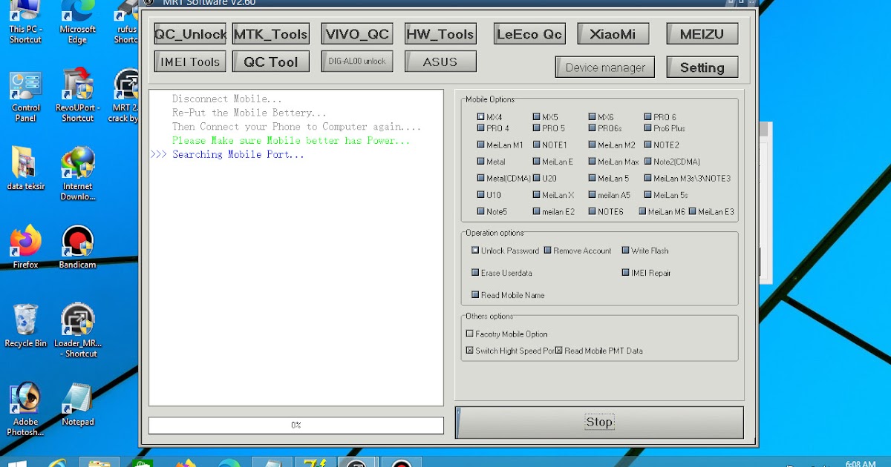Select the XiaoMi tool section
This screenshot has height=467, width=891.
point(613,33)
